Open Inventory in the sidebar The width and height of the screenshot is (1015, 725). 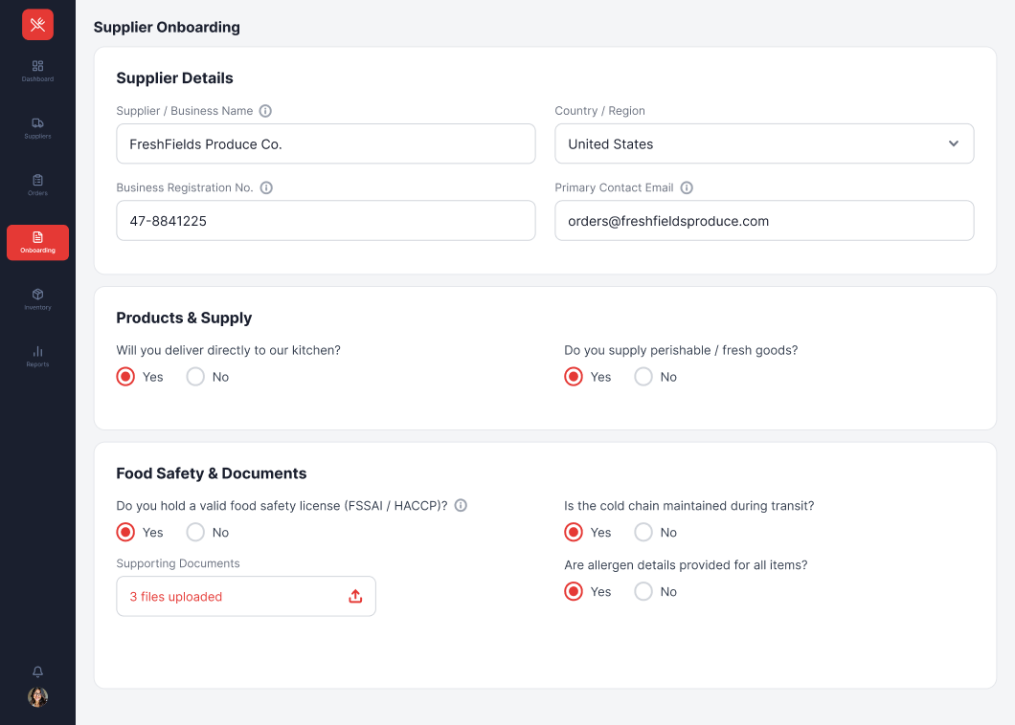click(37, 299)
